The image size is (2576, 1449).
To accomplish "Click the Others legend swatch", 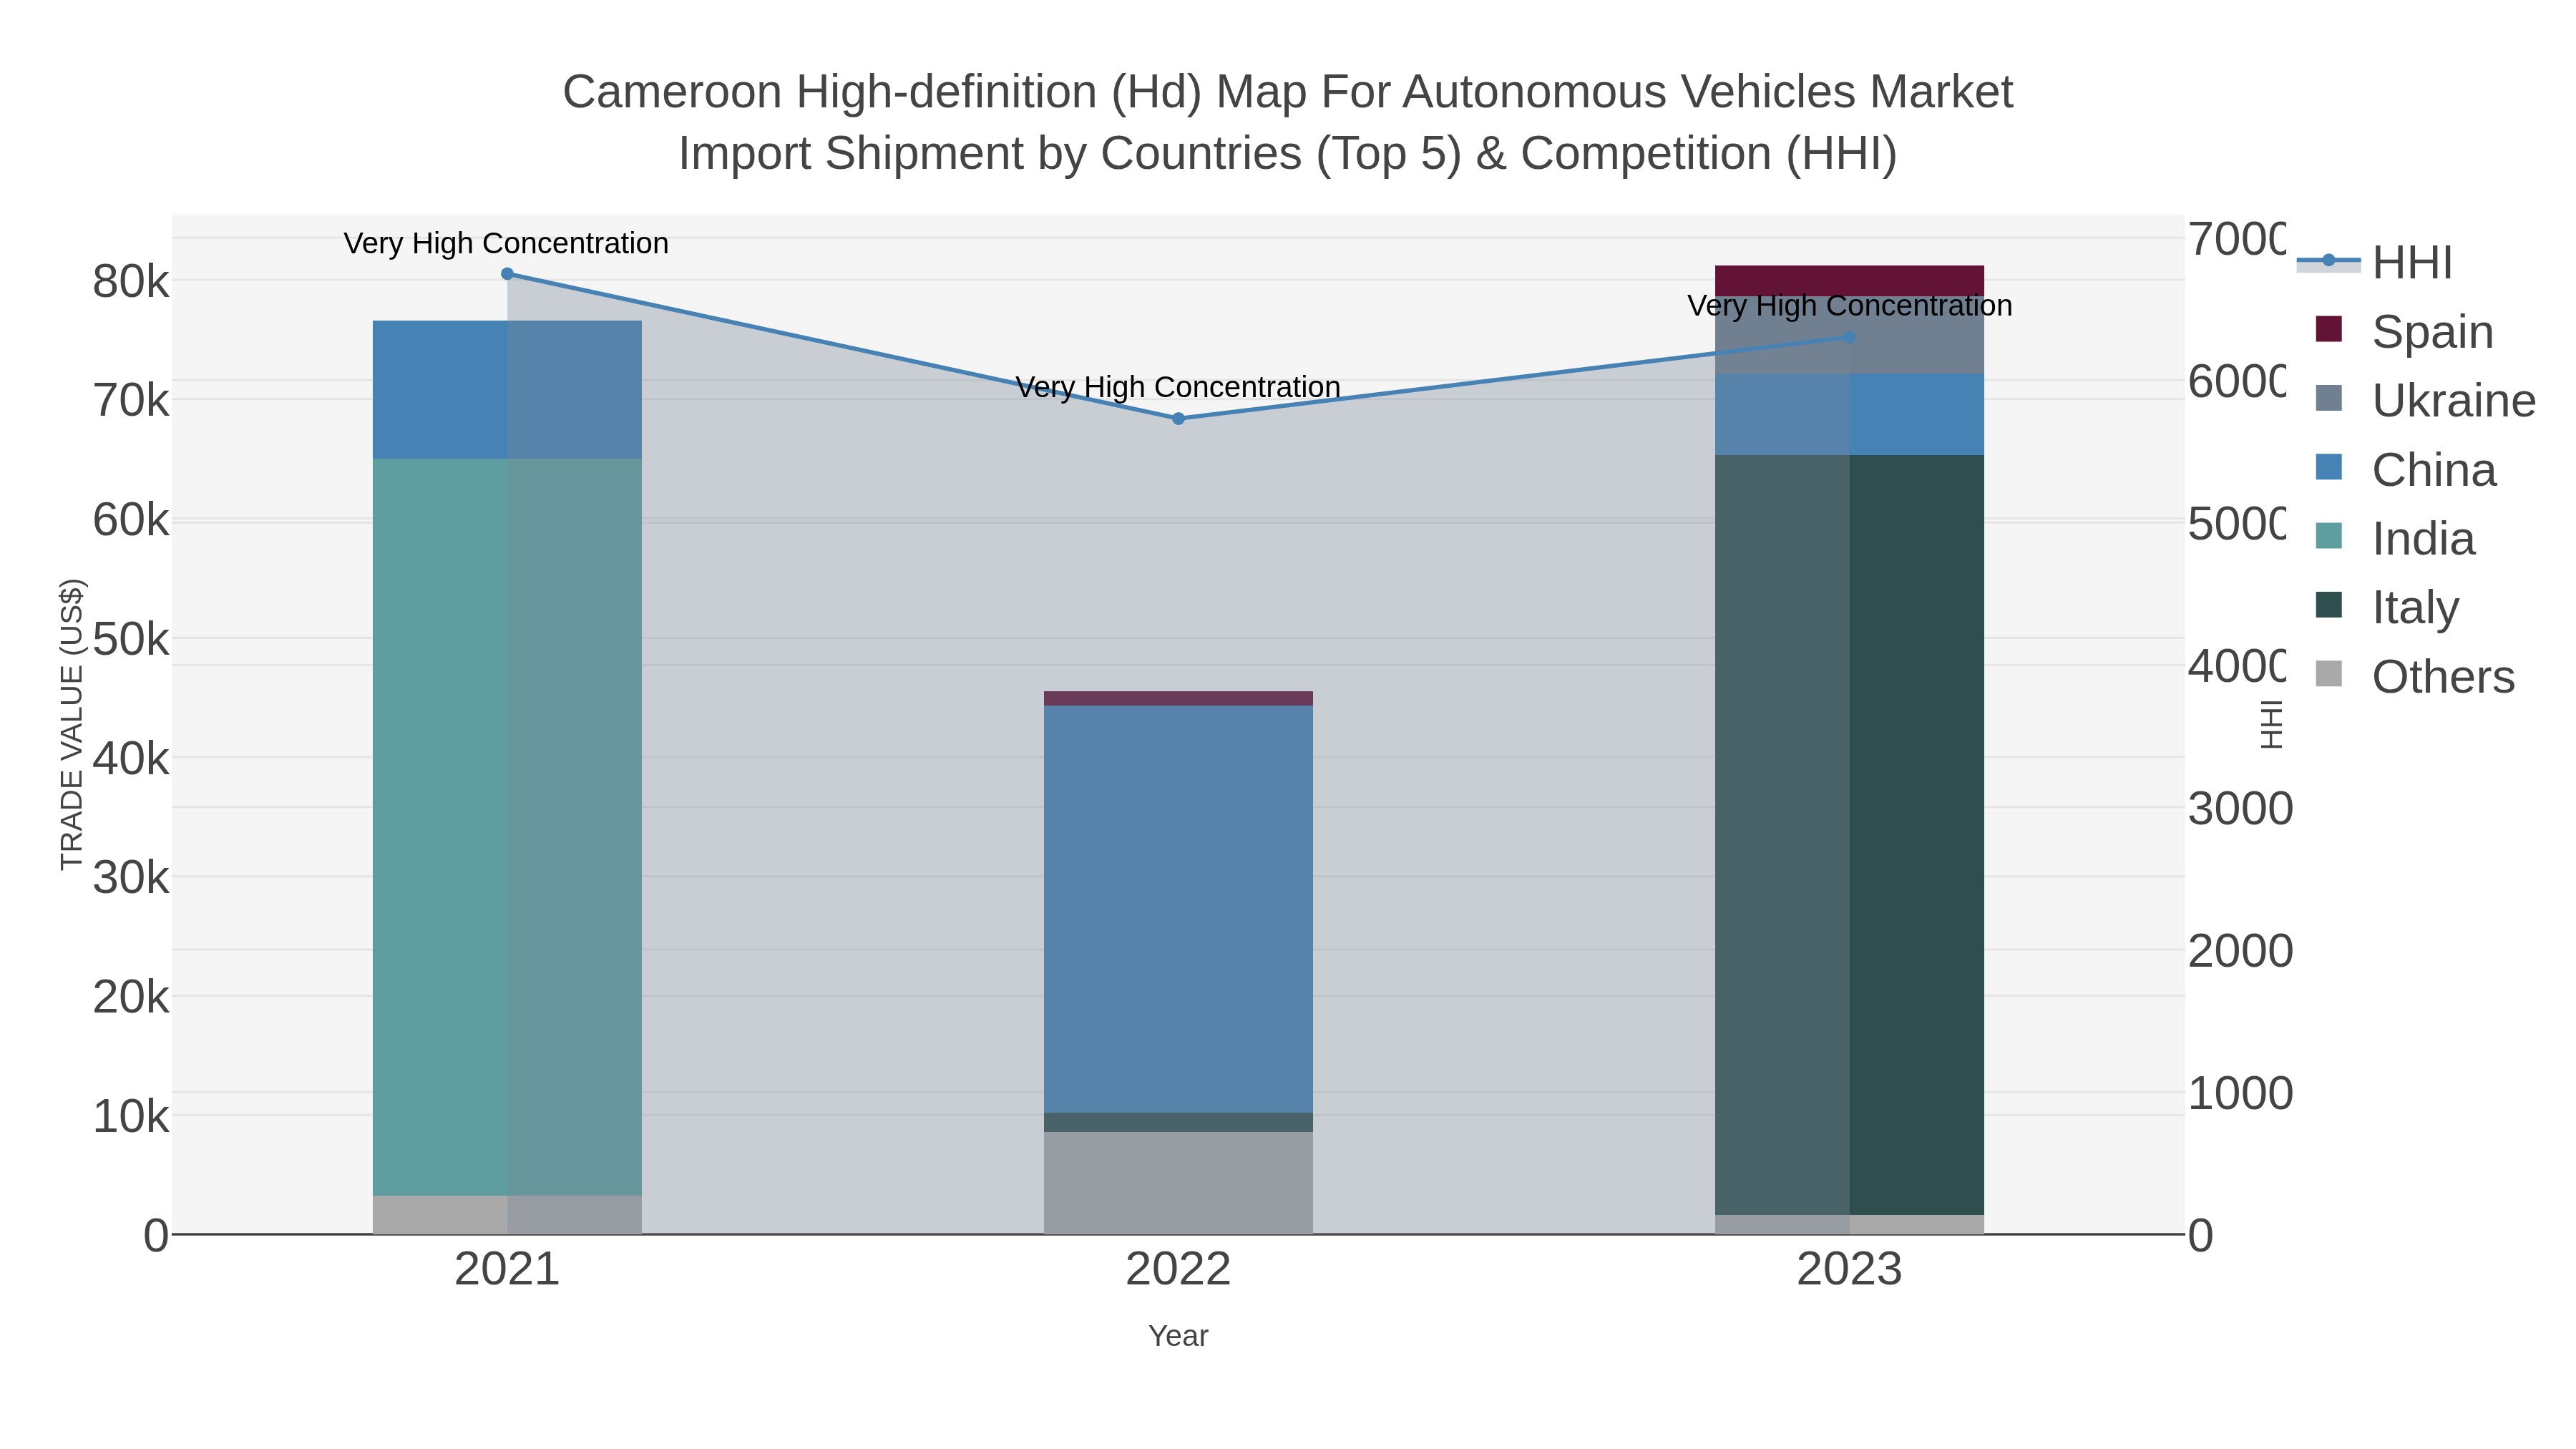I will click(x=2329, y=674).
